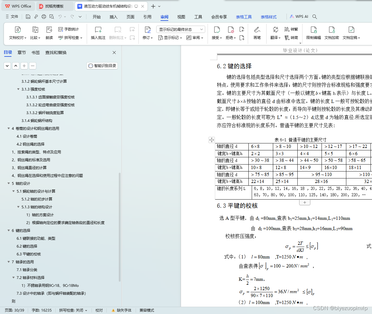Click the search magnifier next to WPS AI
The width and height of the screenshot is (372, 314).
315,17
